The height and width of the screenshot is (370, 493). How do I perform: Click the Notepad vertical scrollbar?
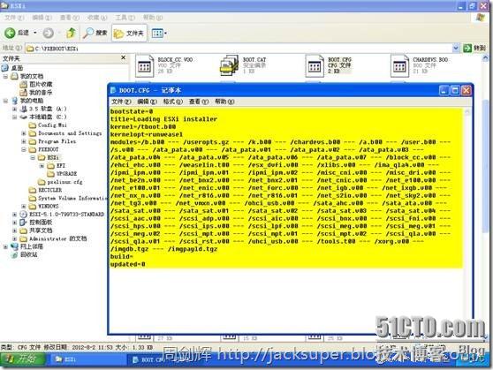point(467,220)
